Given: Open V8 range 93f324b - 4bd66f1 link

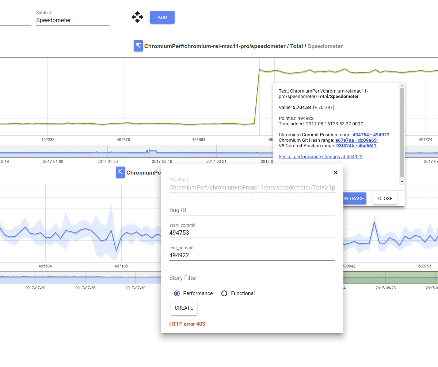Looking at the screenshot, I should 357,146.
